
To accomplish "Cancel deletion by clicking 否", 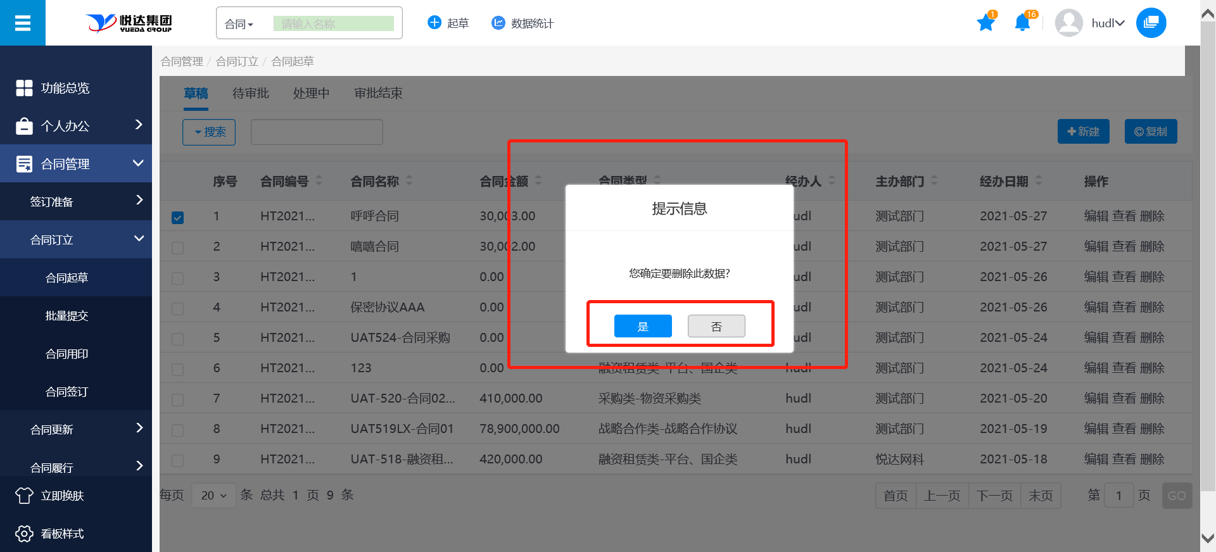I will coord(716,326).
